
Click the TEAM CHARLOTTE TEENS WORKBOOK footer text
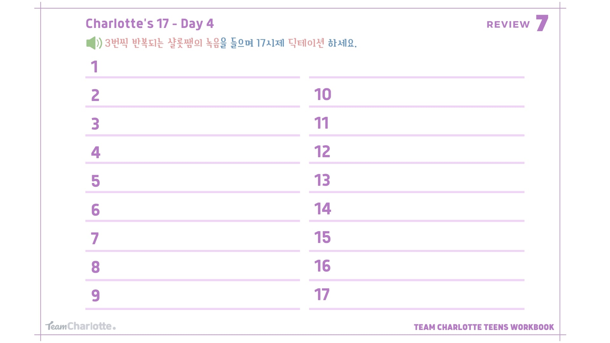tap(484, 327)
